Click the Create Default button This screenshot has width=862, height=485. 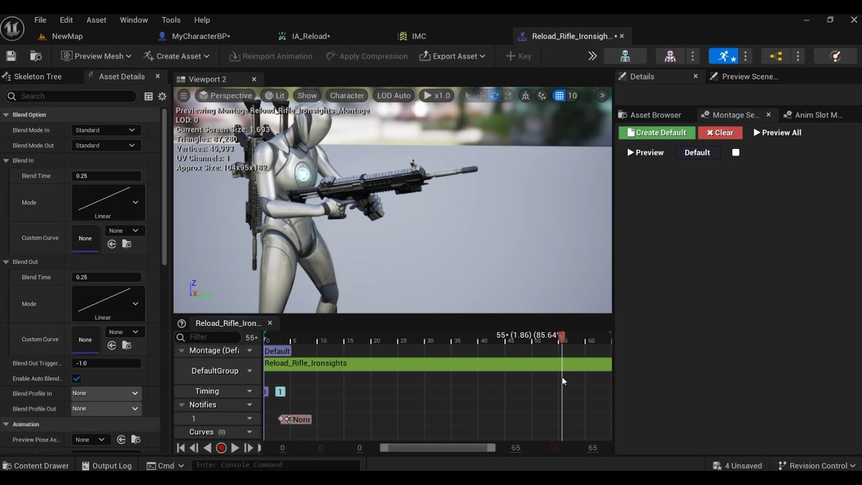(x=657, y=133)
